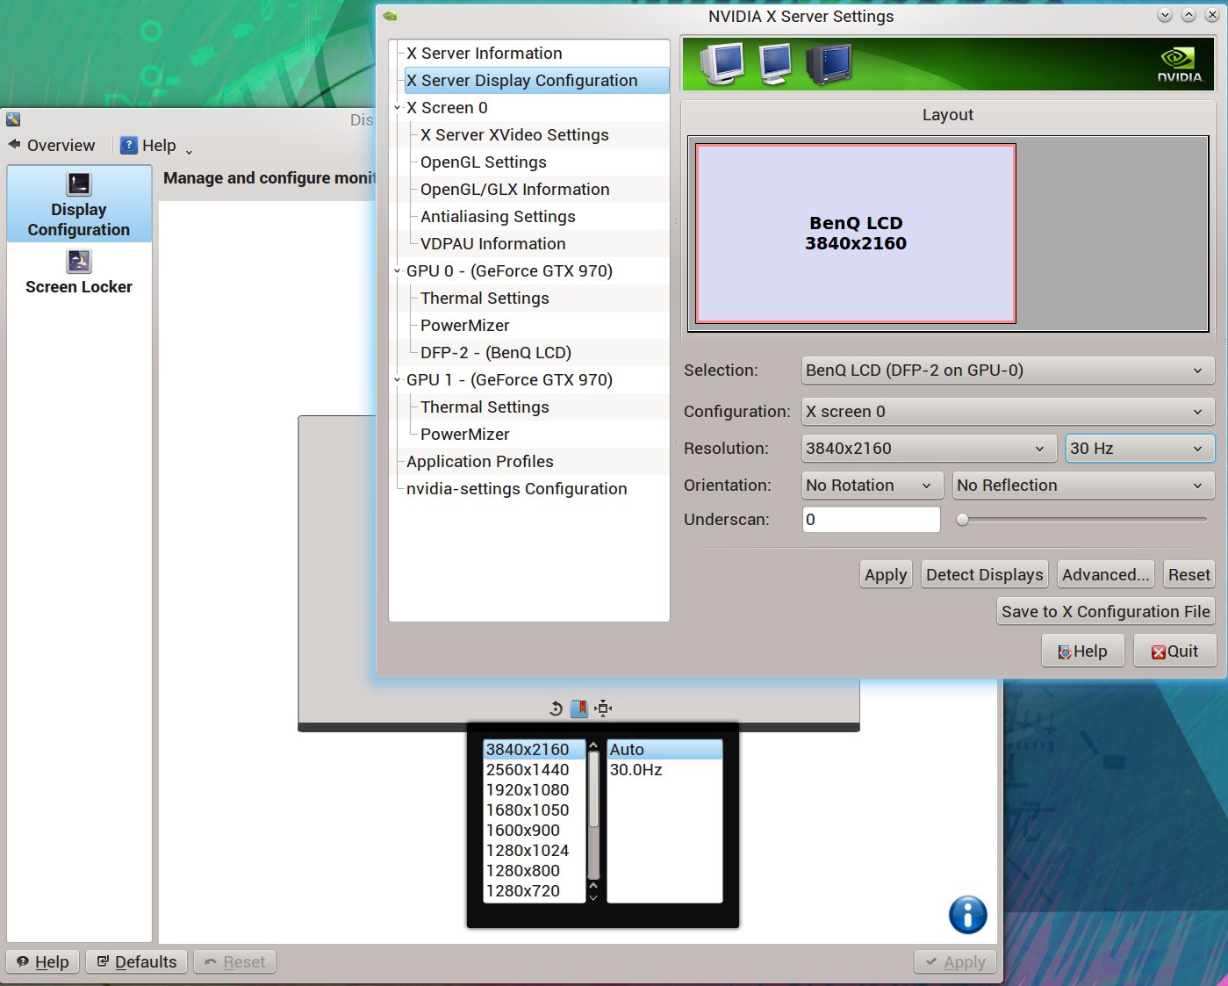The height and width of the screenshot is (986, 1228).
Task: Click the System Settings window wrench icon
Action: [13, 119]
